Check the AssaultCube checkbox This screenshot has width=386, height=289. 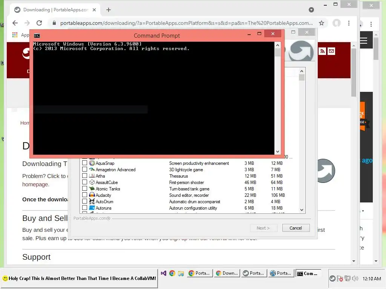(84, 182)
